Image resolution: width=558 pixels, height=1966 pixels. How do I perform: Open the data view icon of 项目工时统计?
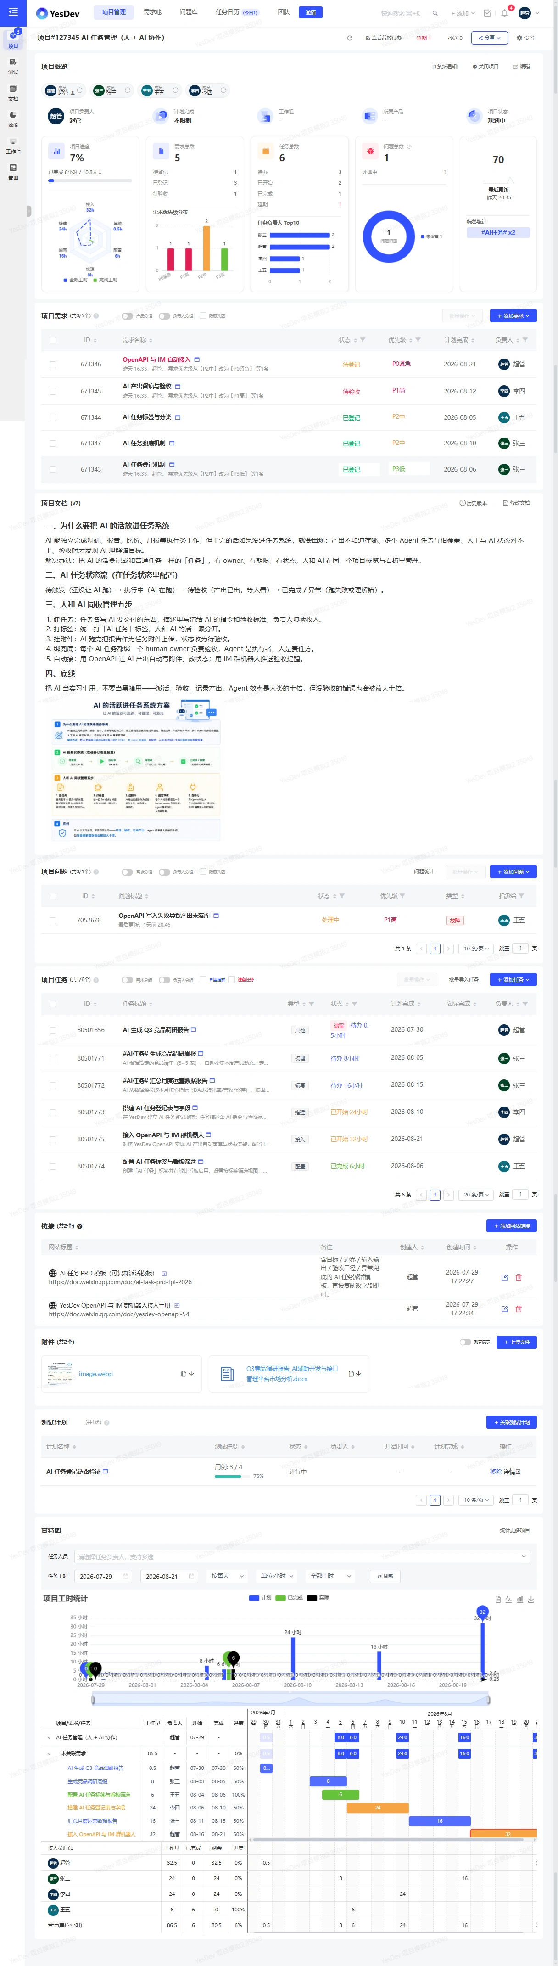(x=498, y=1600)
